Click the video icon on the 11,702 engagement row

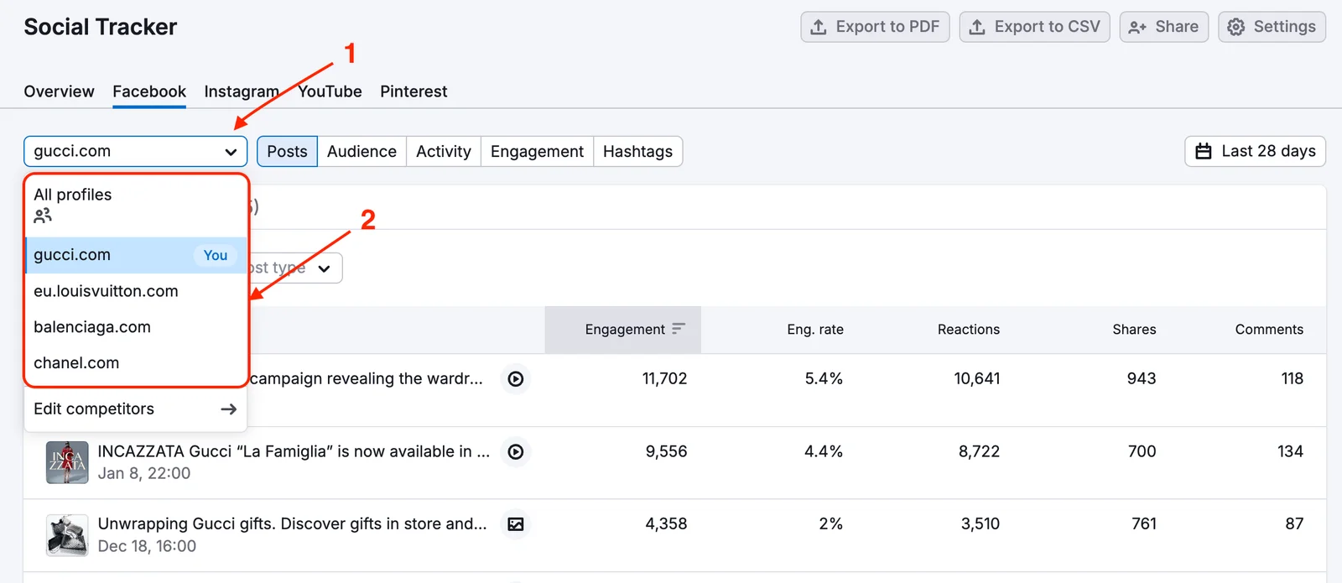click(x=516, y=379)
